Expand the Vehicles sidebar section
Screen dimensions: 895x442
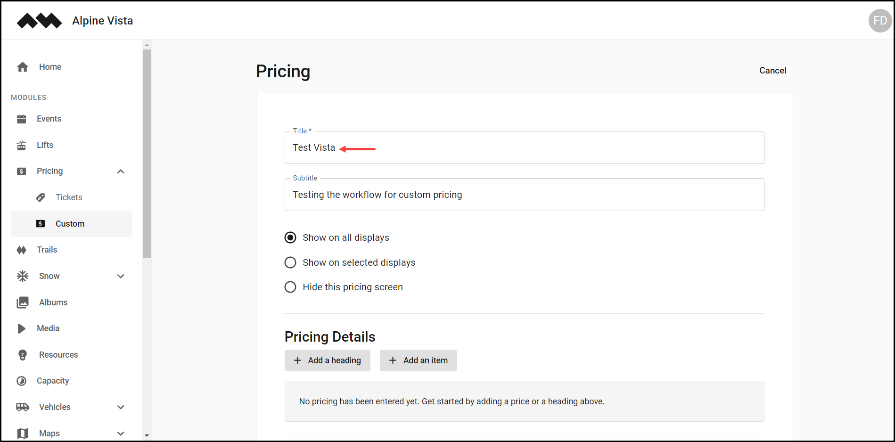tap(121, 407)
